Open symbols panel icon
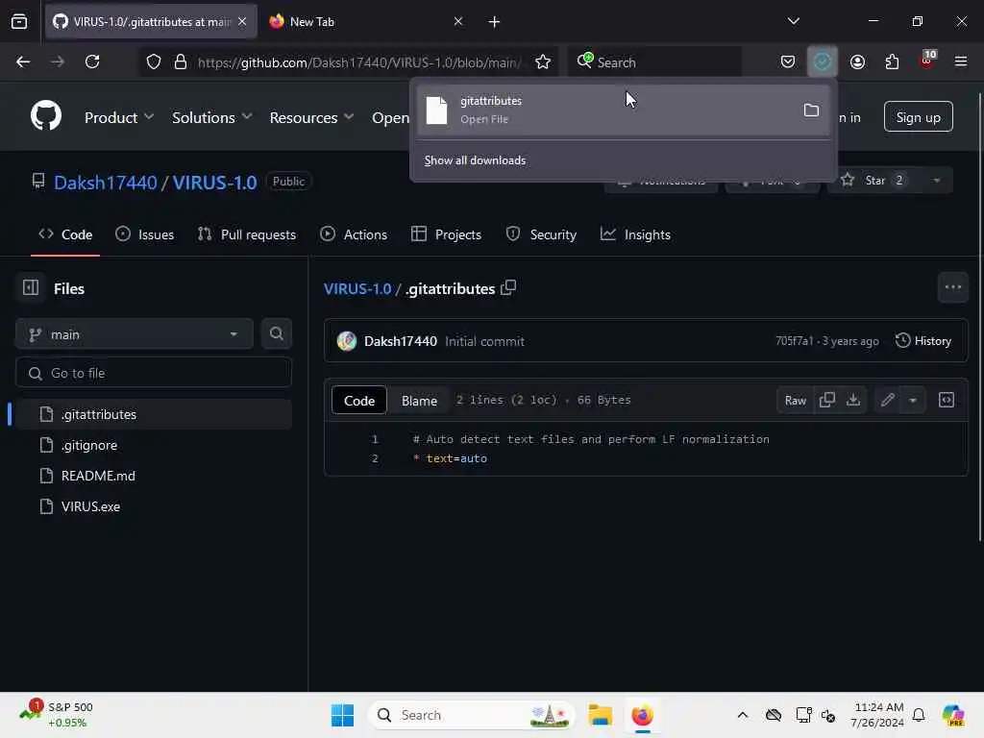 947,400
